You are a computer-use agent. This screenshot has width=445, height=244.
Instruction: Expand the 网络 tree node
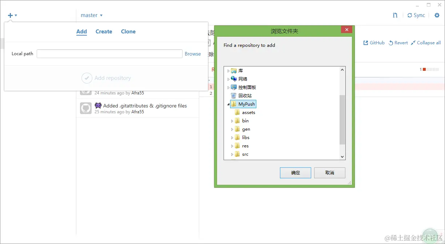228,79
